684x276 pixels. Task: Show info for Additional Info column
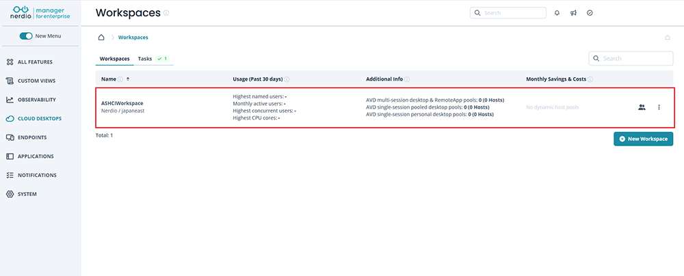pyautogui.click(x=407, y=79)
